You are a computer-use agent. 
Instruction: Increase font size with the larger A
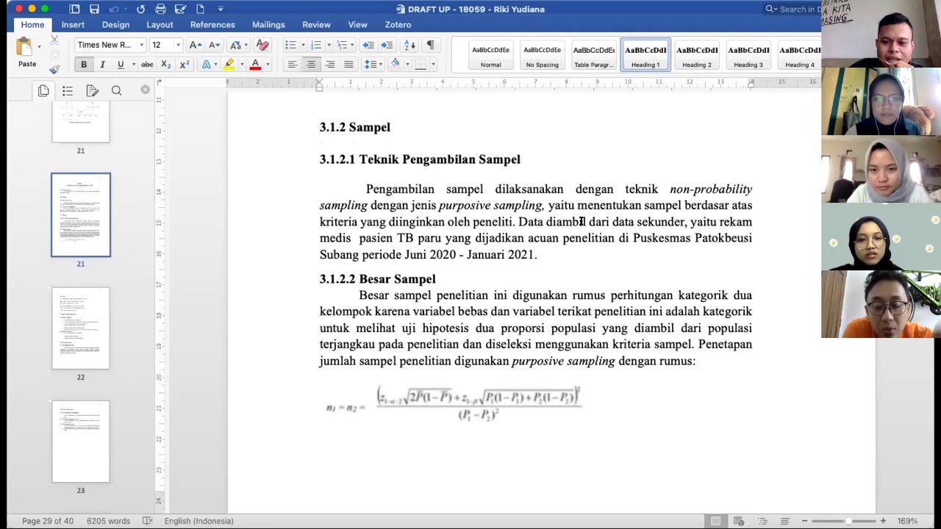[195, 45]
